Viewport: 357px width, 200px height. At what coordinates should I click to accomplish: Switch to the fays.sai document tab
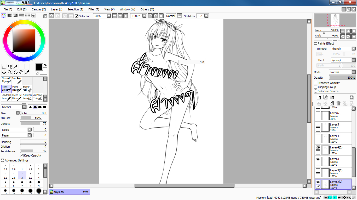69,192
